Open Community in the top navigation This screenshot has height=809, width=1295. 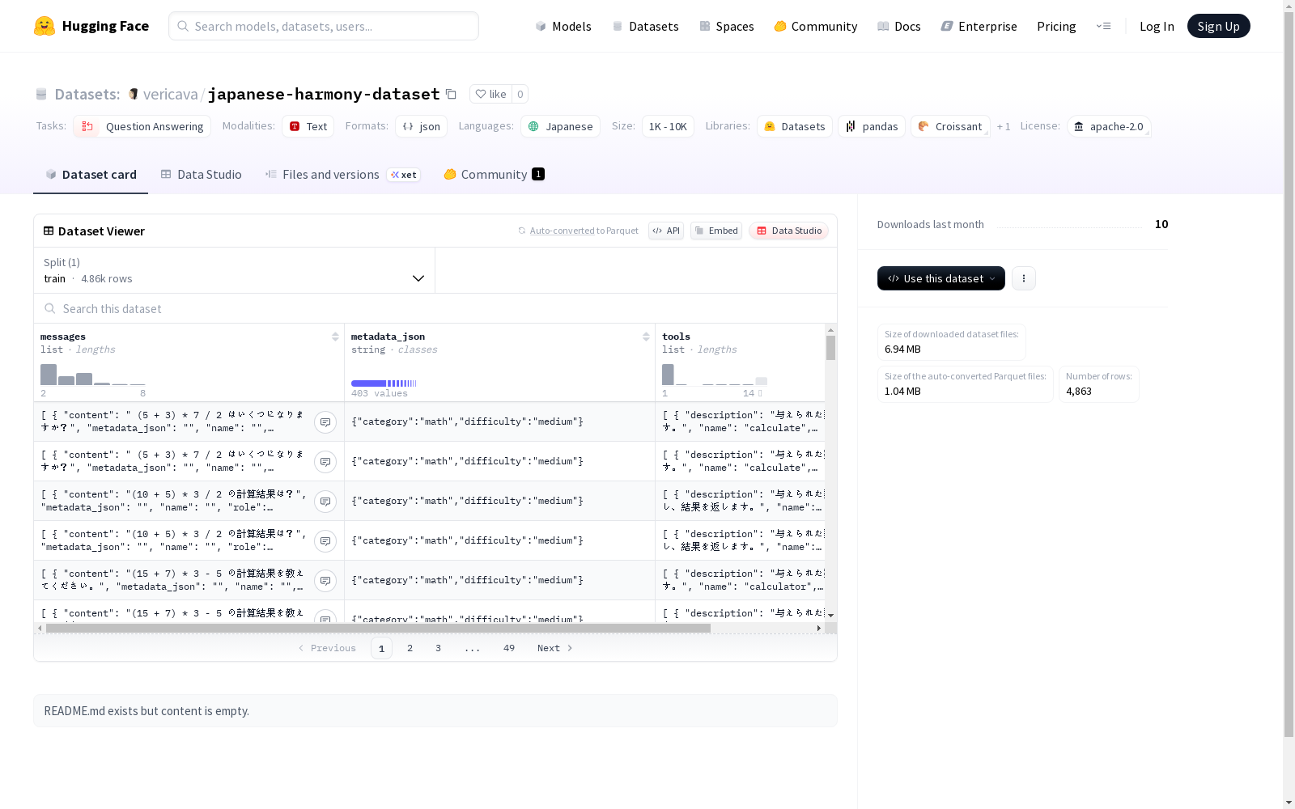815,26
